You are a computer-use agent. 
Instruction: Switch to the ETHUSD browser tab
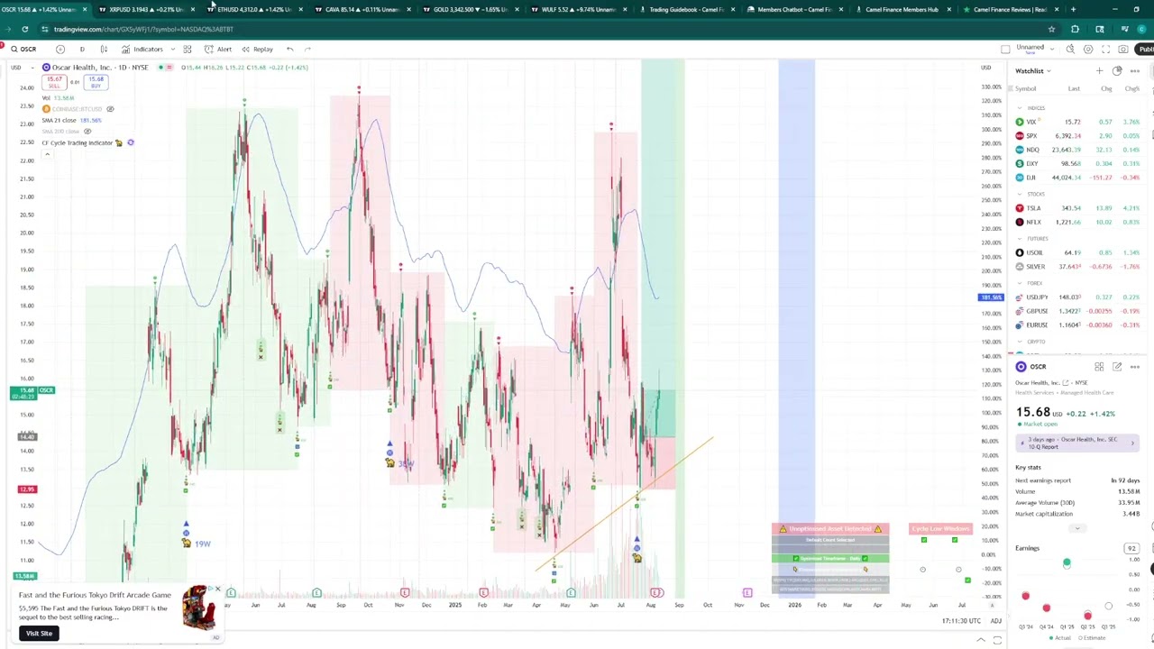(x=255, y=9)
